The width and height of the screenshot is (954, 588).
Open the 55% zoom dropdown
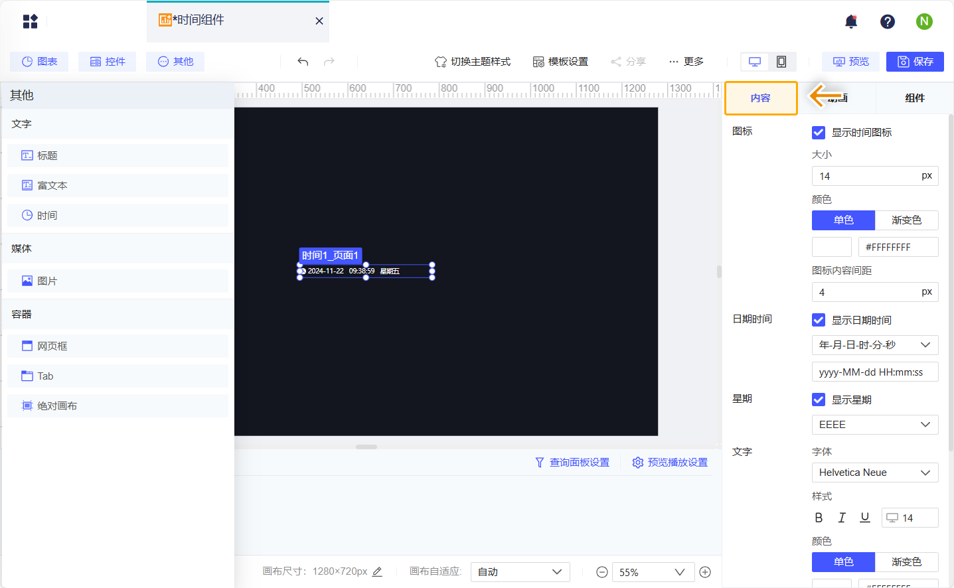653,572
